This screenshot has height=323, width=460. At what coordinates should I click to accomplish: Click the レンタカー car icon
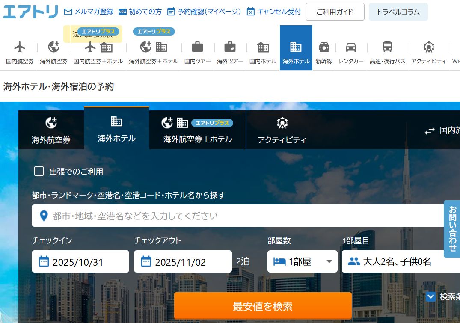coord(351,47)
